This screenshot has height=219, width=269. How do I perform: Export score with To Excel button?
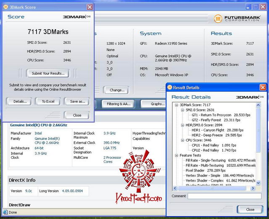pyautogui.click(x=47, y=101)
